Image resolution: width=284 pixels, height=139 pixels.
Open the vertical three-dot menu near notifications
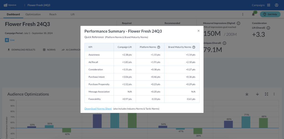pyautogui.click(x=243, y=14)
